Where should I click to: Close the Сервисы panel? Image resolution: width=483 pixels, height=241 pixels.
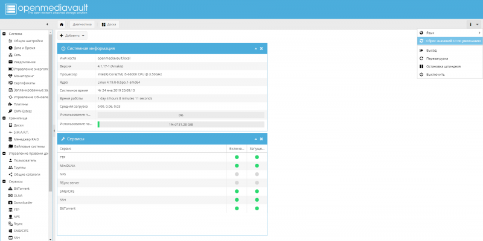pyautogui.click(x=261, y=139)
